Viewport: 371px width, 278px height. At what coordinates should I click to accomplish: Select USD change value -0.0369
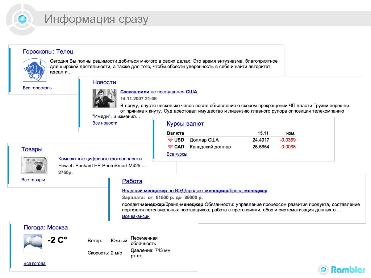288,140
